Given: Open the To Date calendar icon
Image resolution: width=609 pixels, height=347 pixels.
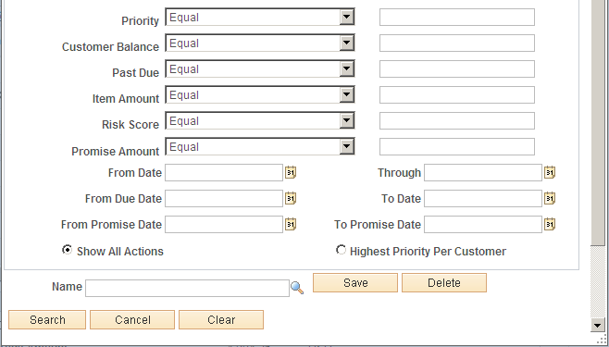Looking at the screenshot, I should click(550, 198).
